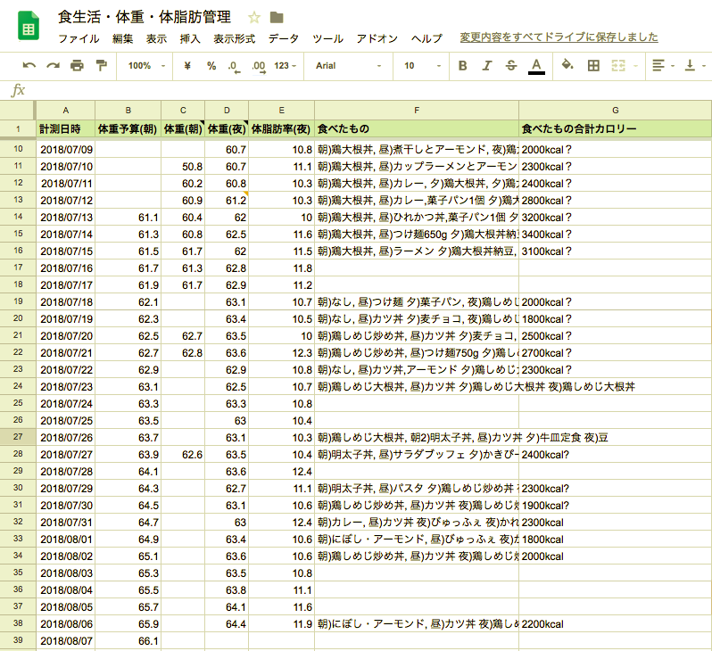Select date cell 2018/08/07
This screenshot has height=651, width=712.
pos(66,641)
